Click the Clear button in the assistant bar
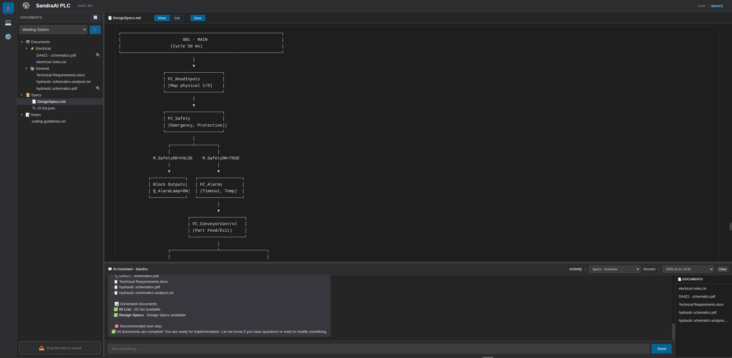The height and width of the screenshot is (358, 732). 723,269
